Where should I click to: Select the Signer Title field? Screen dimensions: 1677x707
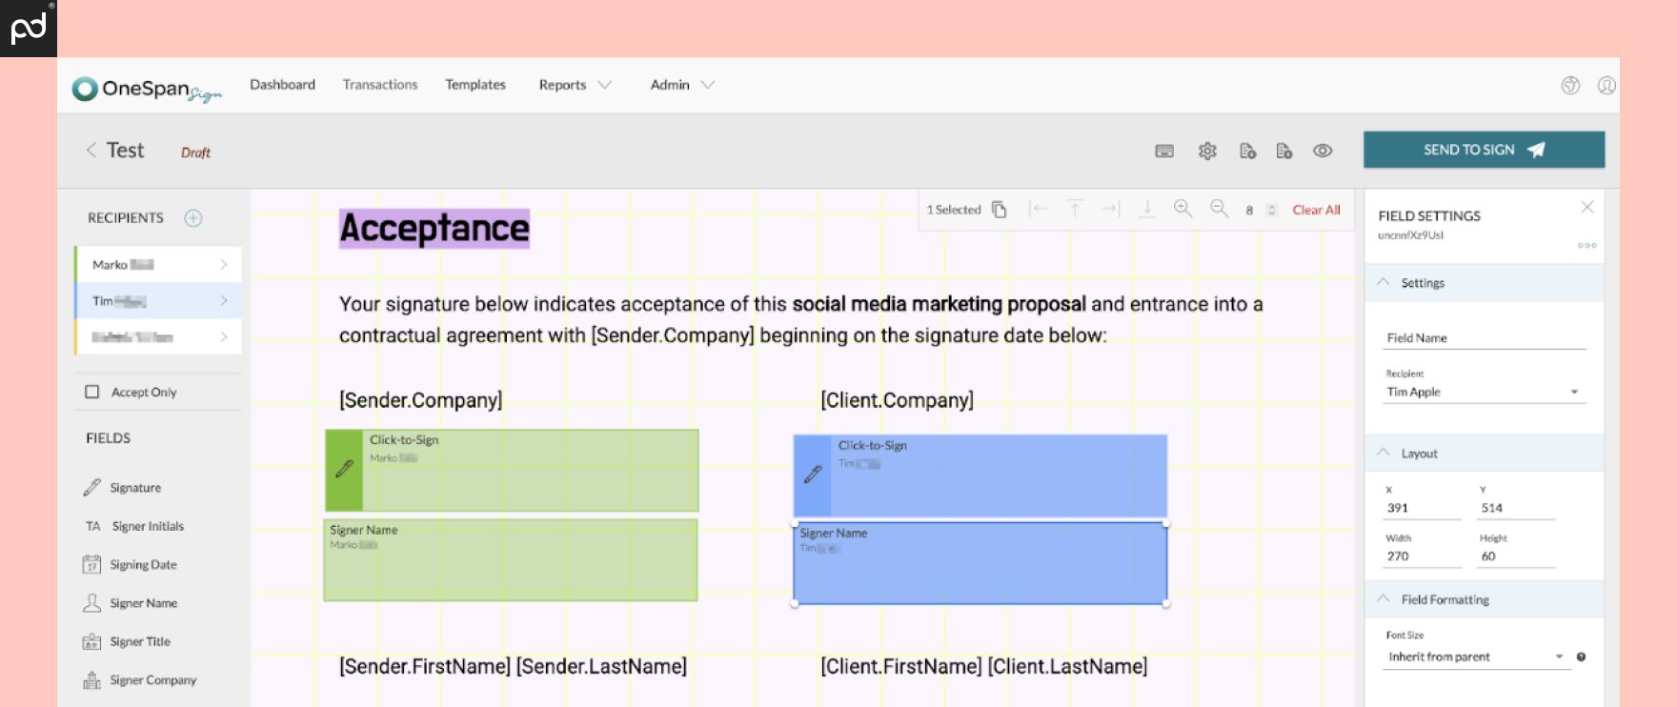pos(126,642)
